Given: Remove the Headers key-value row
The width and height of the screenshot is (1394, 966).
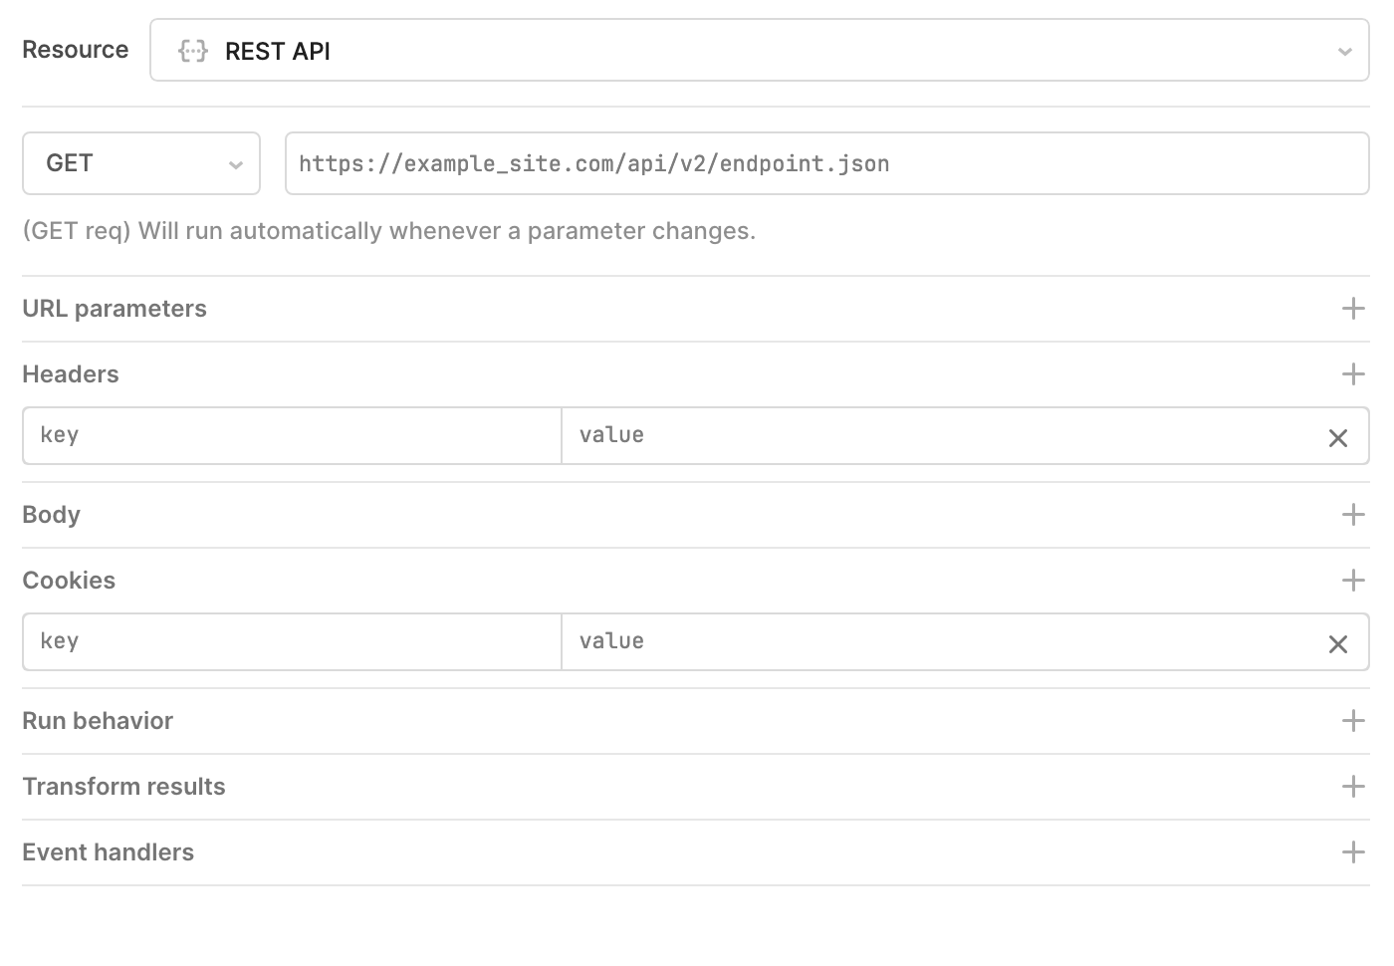Looking at the screenshot, I should coord(1338,438).
